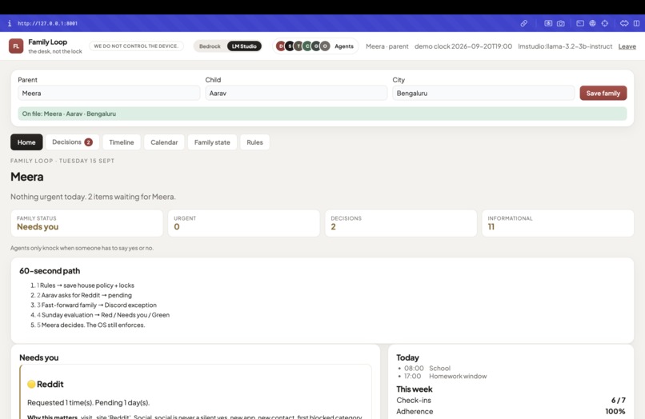Screen dimensions: 645x419
Task: Click the Informational 11 card
Action: click(558, 223)
